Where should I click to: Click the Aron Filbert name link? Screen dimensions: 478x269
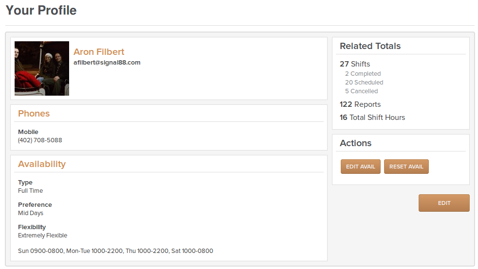[x=99, y=51]
